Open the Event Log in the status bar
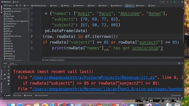Image resolution: width=189 pixels, height=106 pixels. [x=176, y=95]
